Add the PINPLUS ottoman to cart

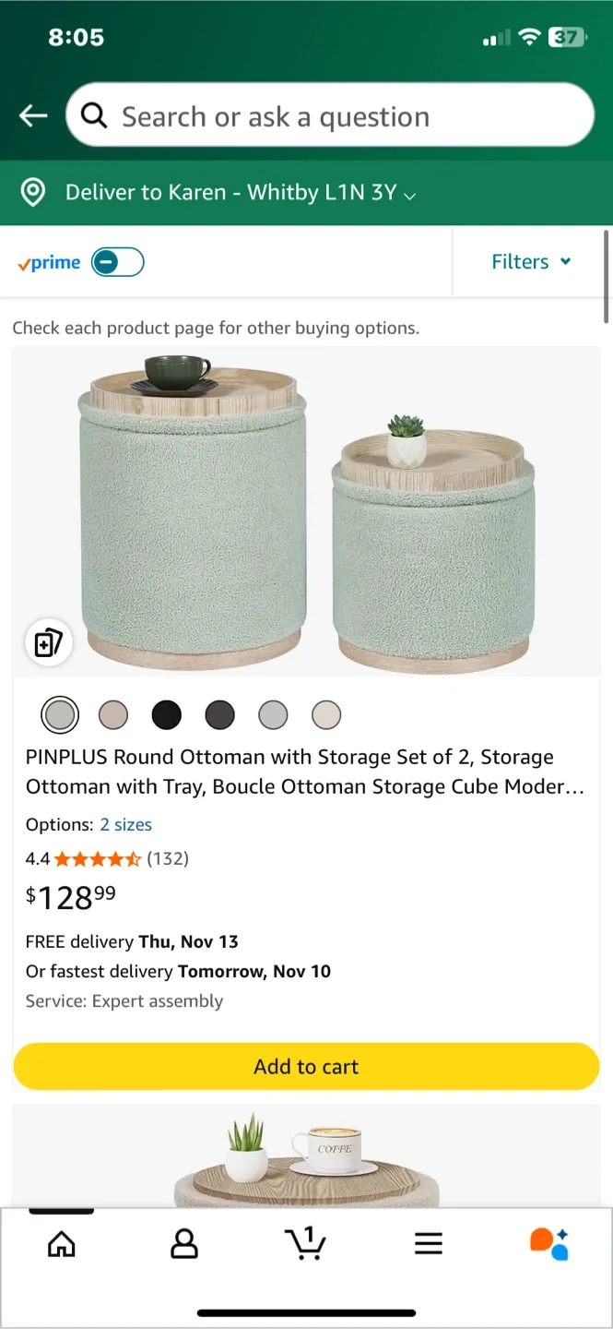click(306, 1066)
